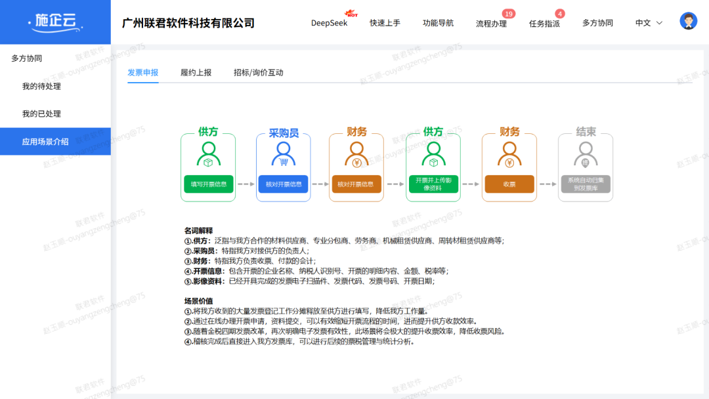This screenshot has height=399, width=709.
Task: Click the line starting 将我方收到的大量发票
Action: 307,311
